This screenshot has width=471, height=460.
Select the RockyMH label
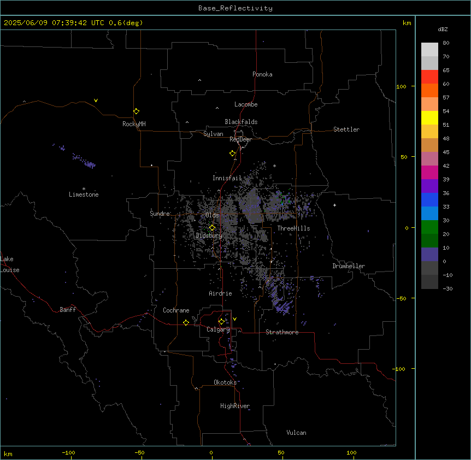pos(134,124)
